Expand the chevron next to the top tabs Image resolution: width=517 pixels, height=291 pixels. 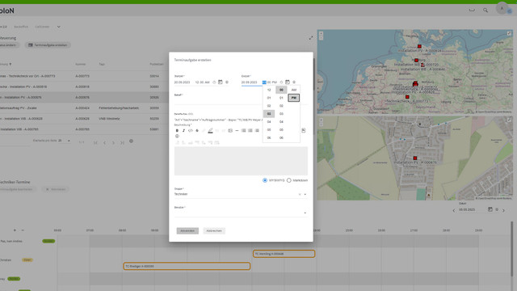[59, 27]
